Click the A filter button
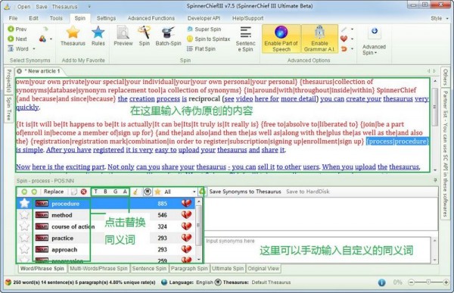The image size is (454, 293). [x=125, y=192]
